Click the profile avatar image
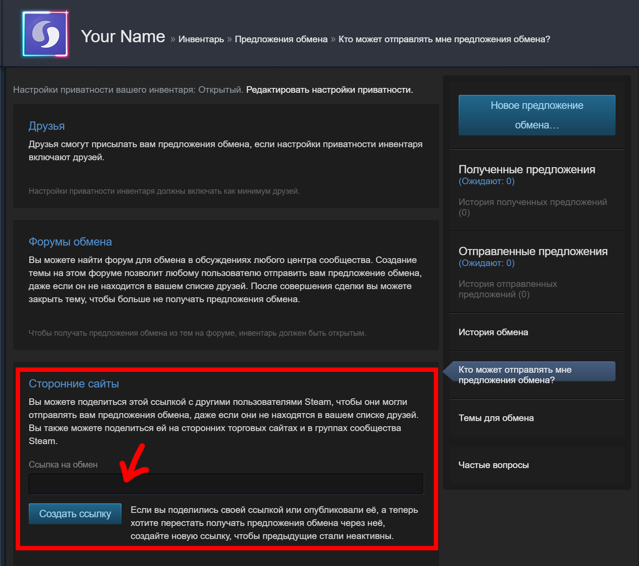The image size is (639, 566). (x=45, y=34)
